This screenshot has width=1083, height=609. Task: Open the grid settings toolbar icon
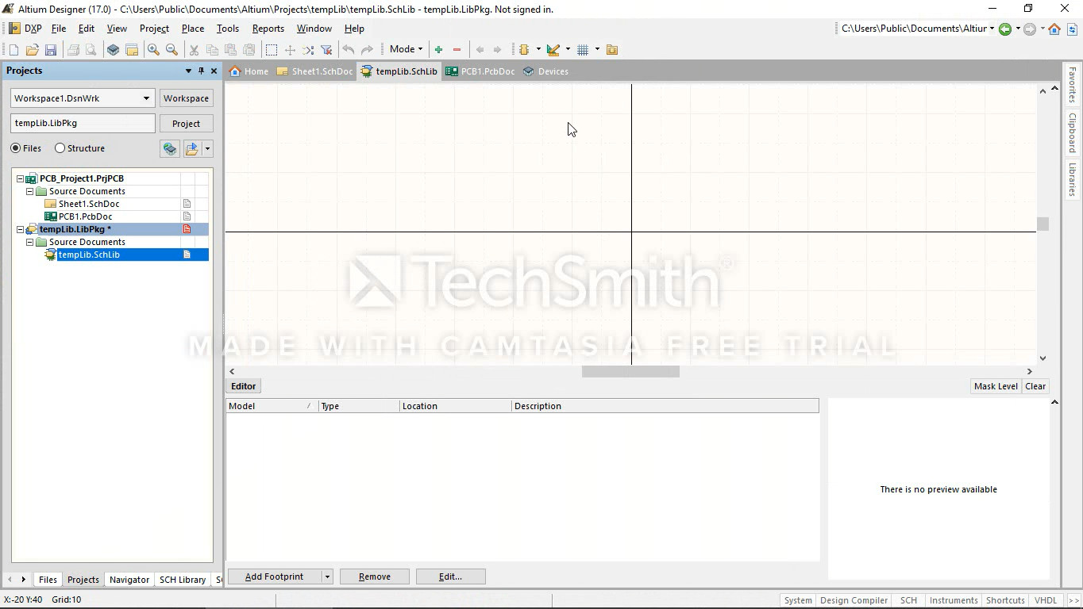tap(583, 50)
